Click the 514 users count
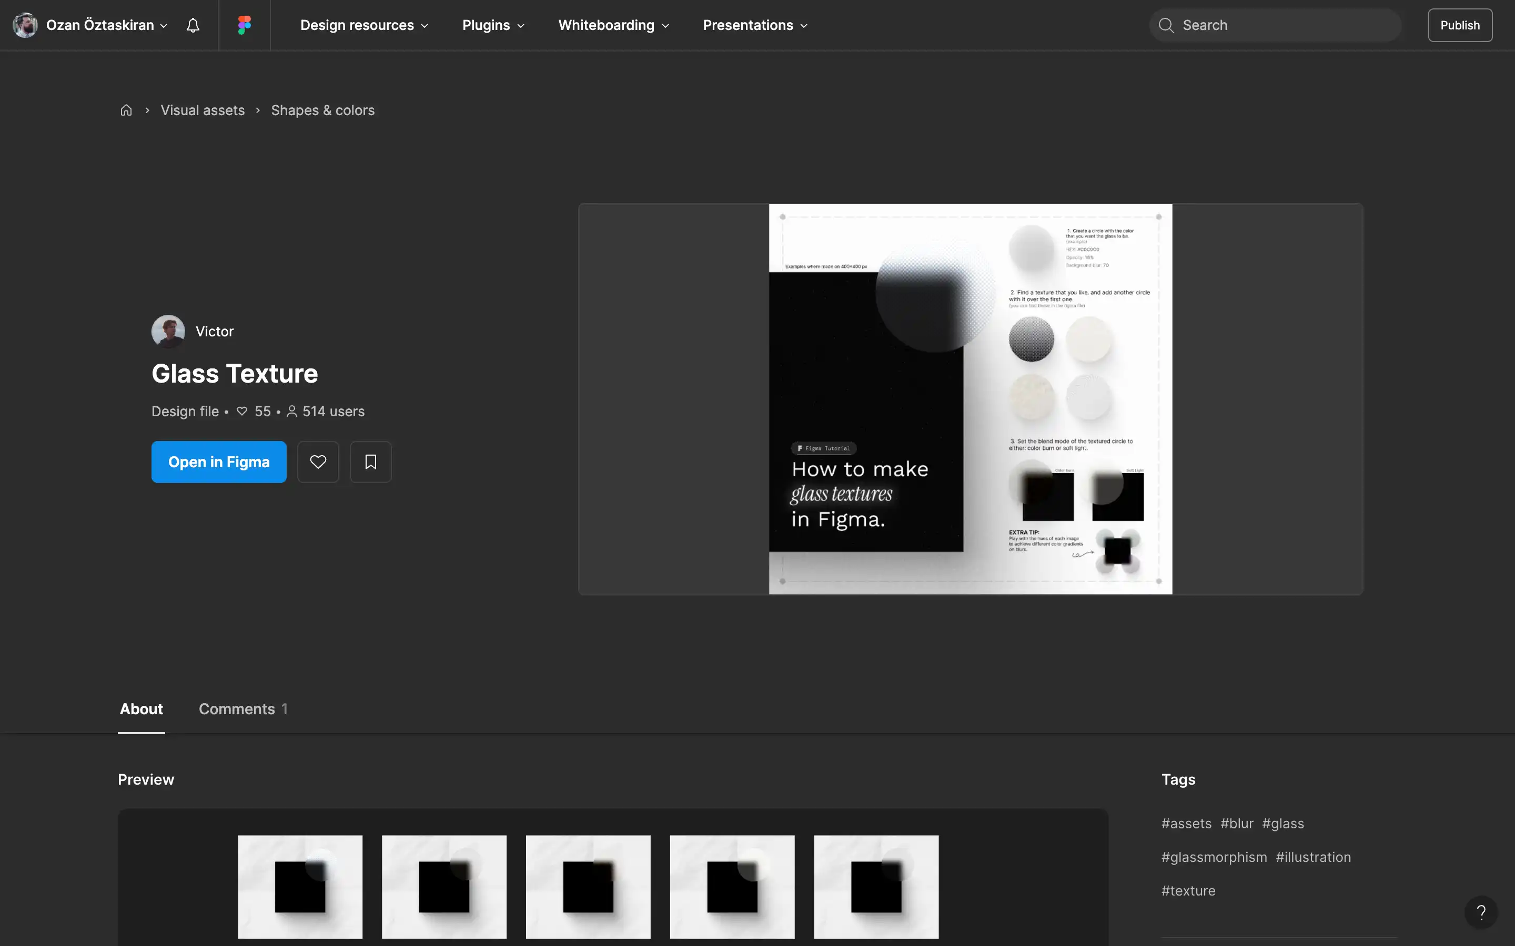1515x946 pixels. point(326,411)
